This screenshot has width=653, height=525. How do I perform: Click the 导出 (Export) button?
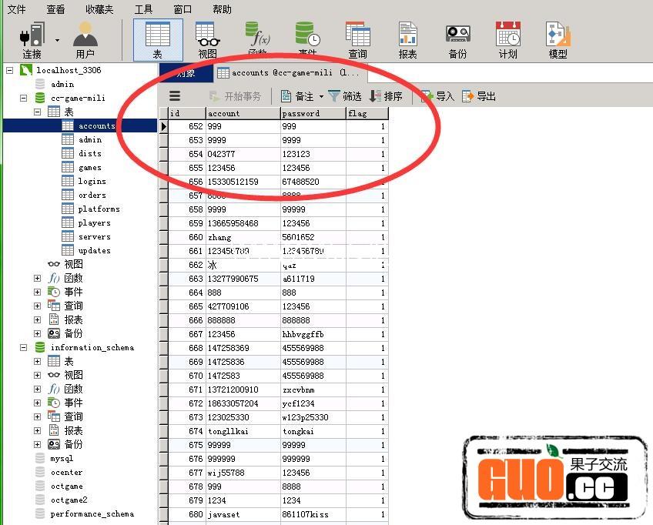pos(479,96)
